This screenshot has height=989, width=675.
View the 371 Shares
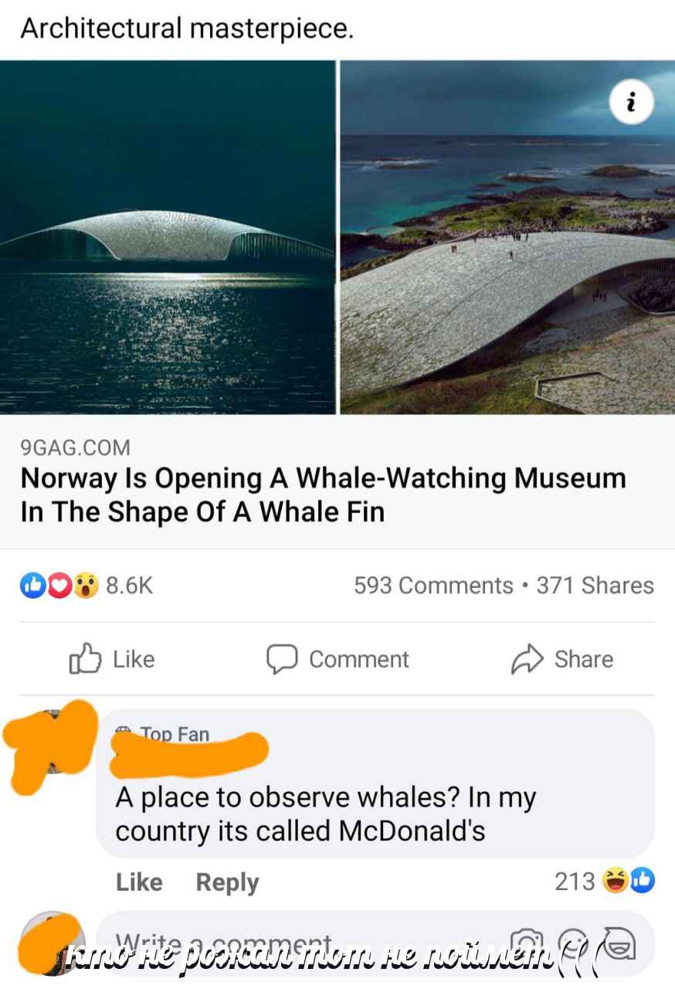tap(595, 586)
